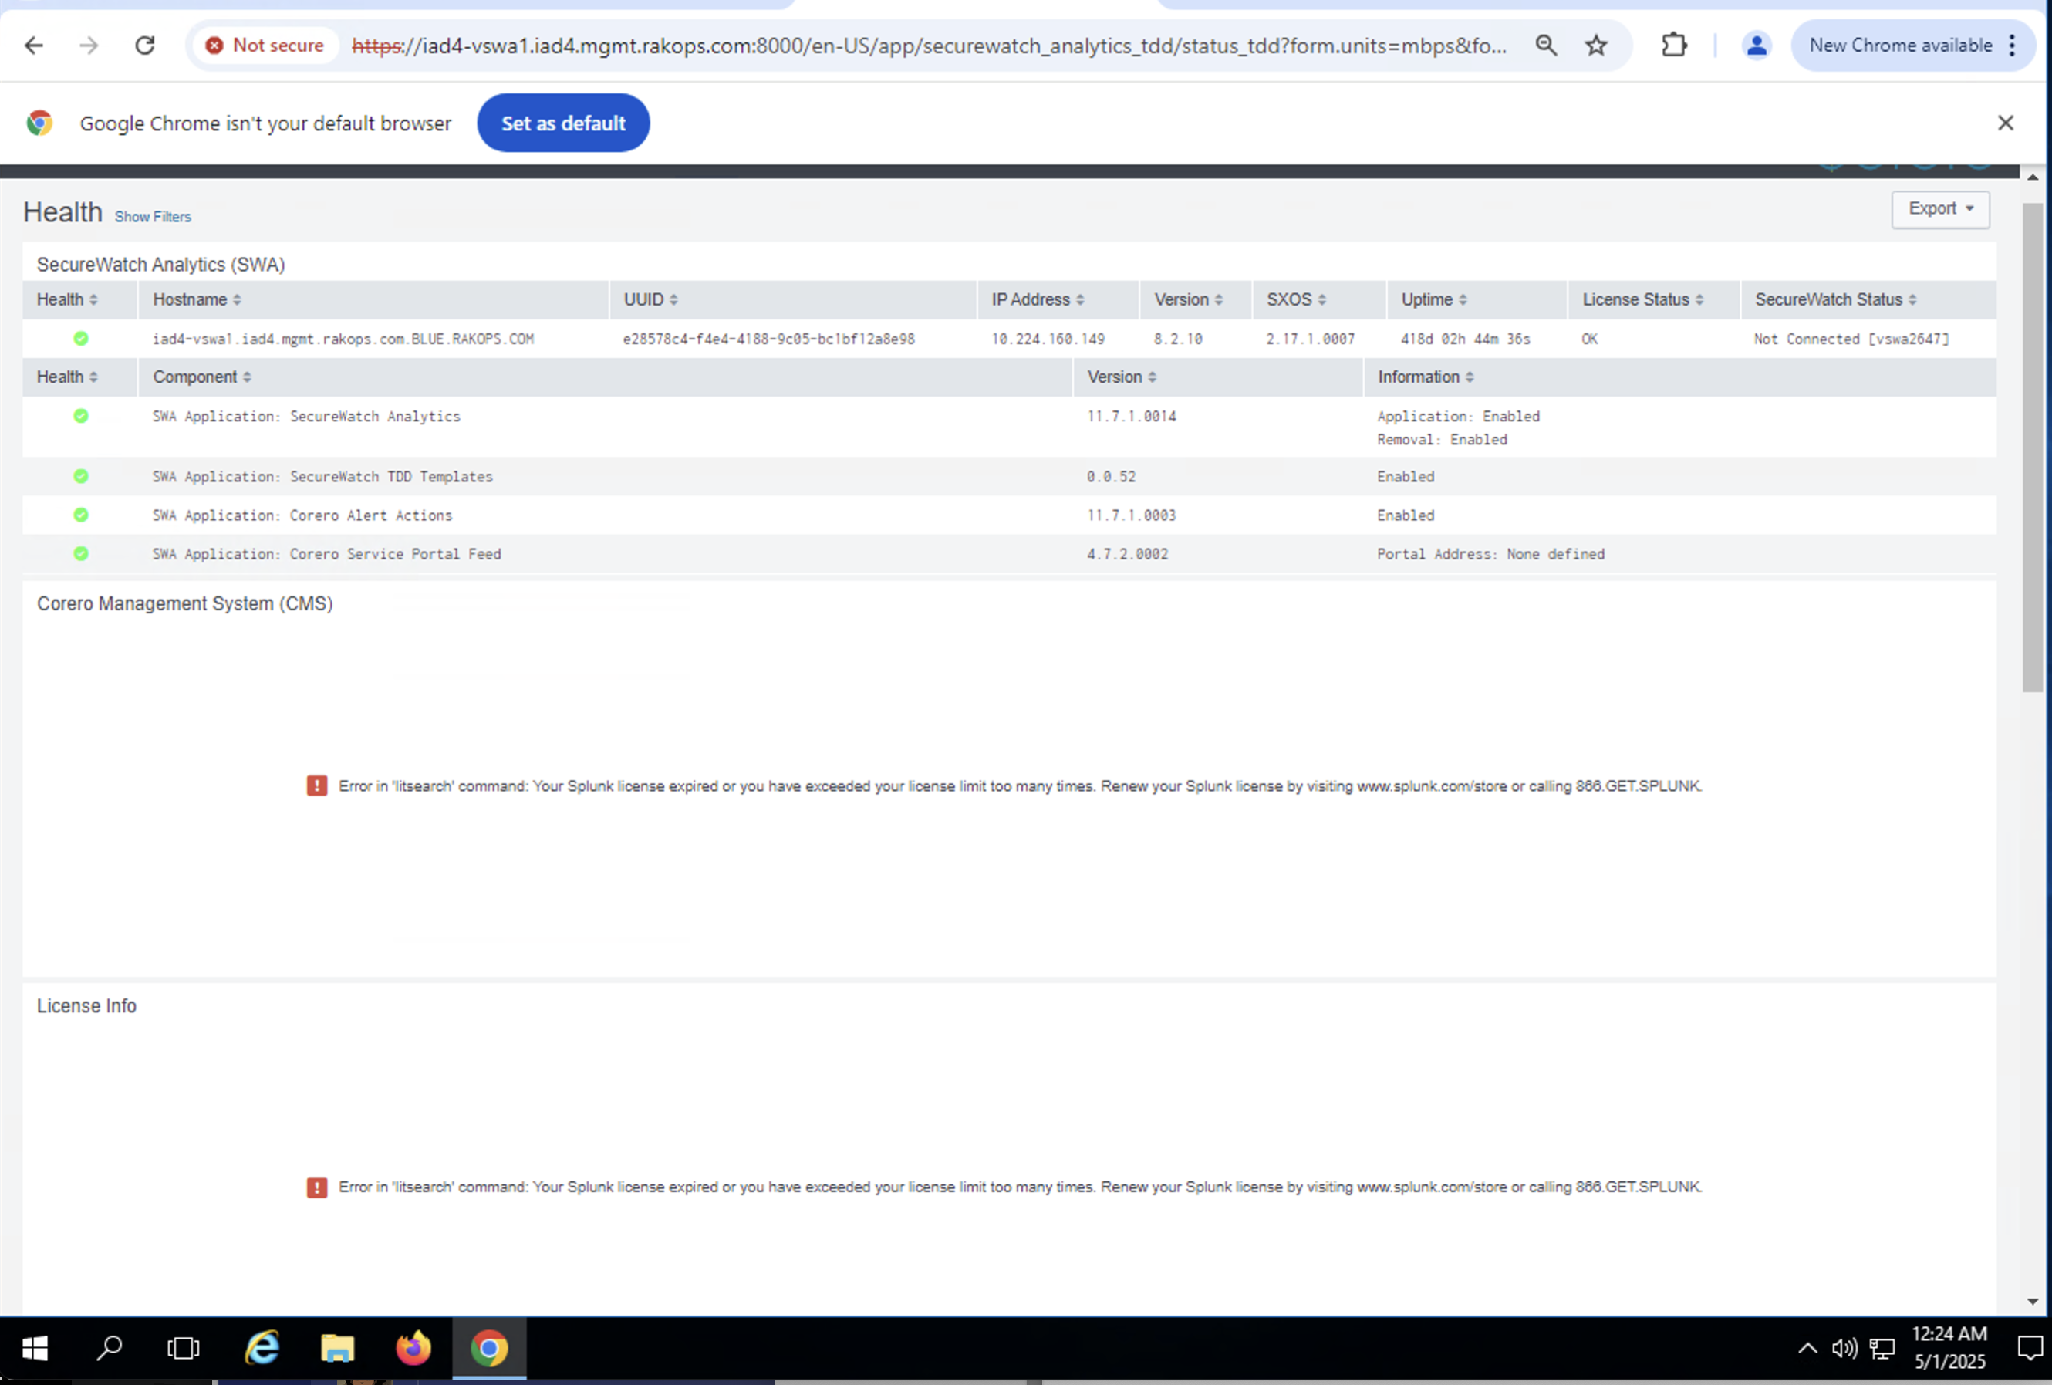Sort SWA table by Hostname
The width and height of the screenshot is (2052, 1385).
pos(197,299)
